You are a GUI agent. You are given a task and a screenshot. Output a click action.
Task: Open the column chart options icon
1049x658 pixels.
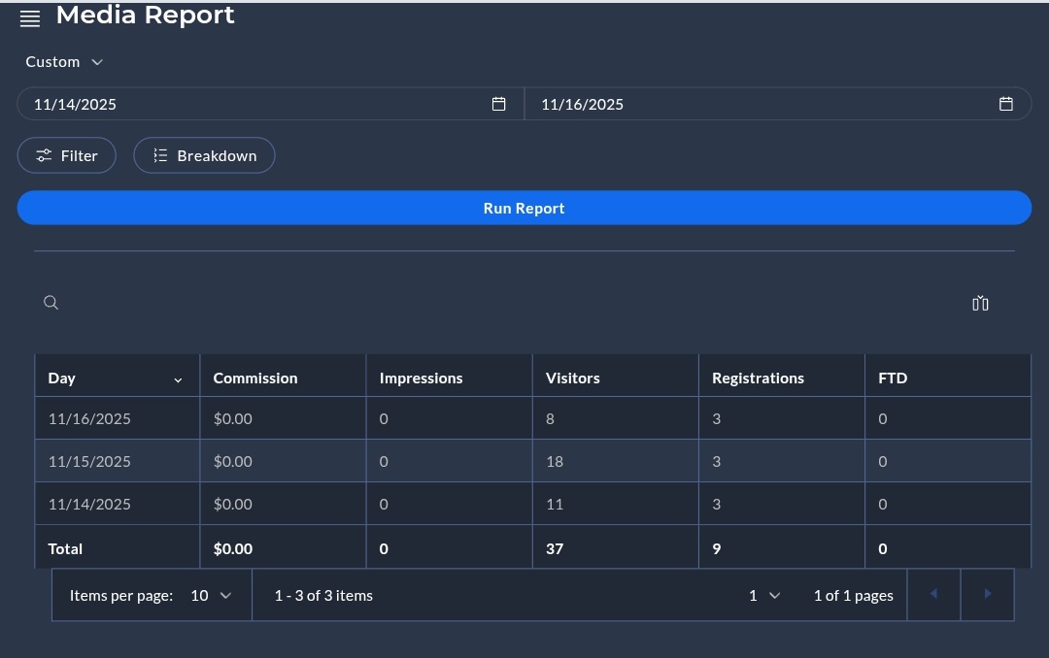[980, 304]
